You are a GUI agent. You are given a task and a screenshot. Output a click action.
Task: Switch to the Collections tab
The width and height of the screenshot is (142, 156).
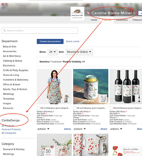coord(122,20)
